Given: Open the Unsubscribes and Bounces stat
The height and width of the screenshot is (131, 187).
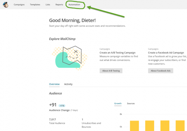Looking at the screenshot, I should pos(91,123).
